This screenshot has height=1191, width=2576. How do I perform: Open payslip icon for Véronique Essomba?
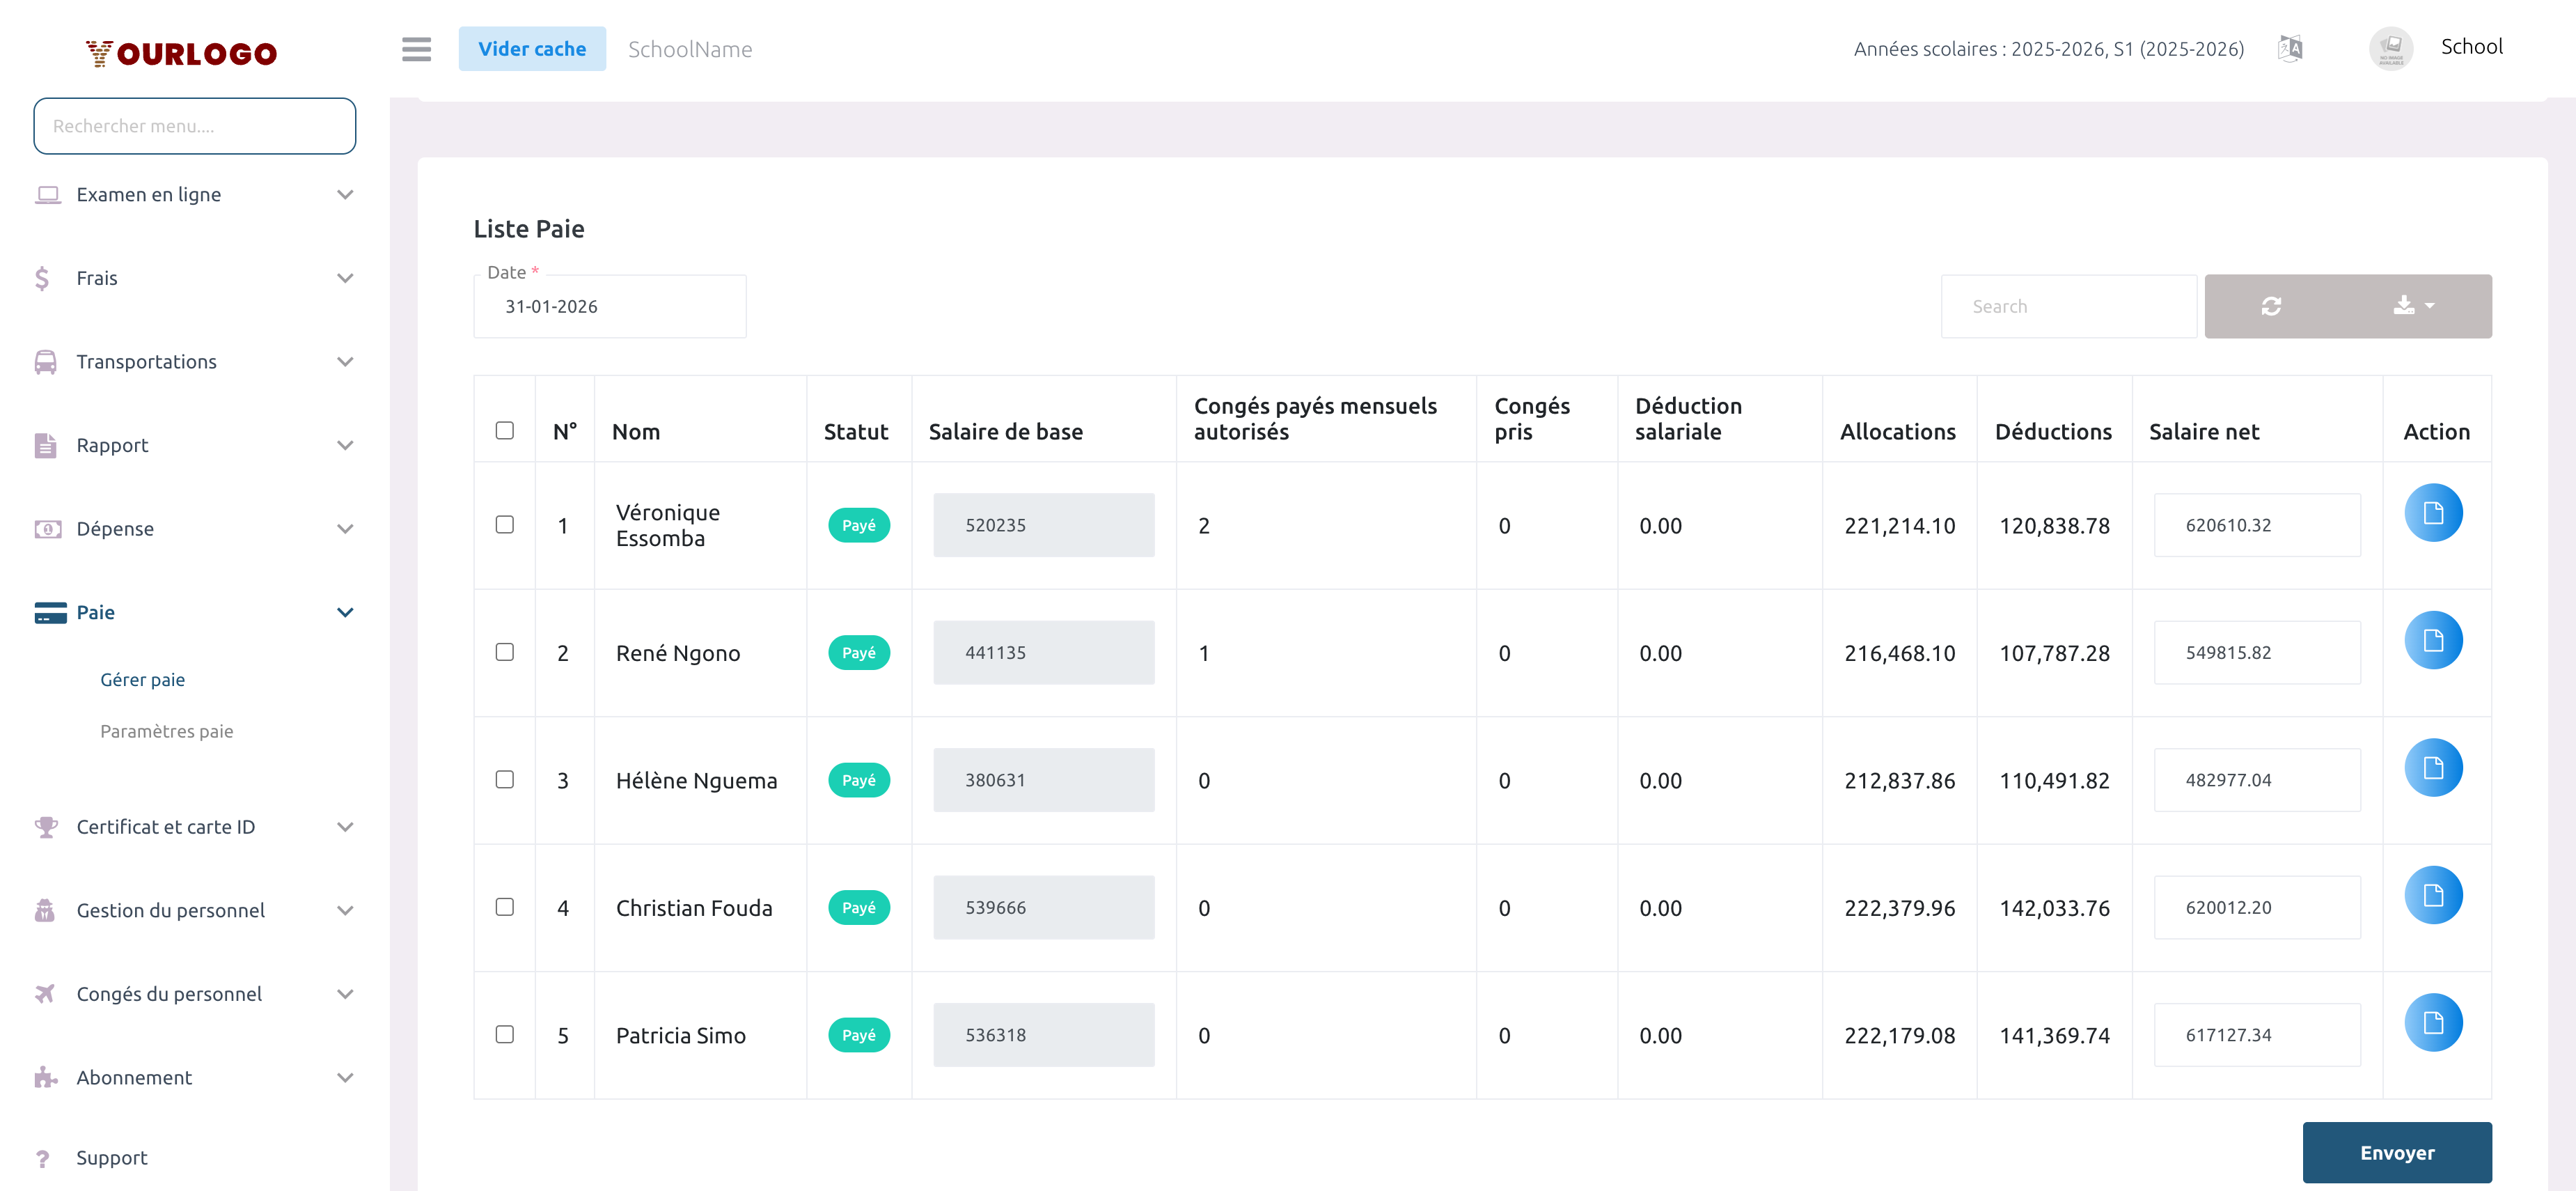pyautogui.click(x=2432, y=513)
